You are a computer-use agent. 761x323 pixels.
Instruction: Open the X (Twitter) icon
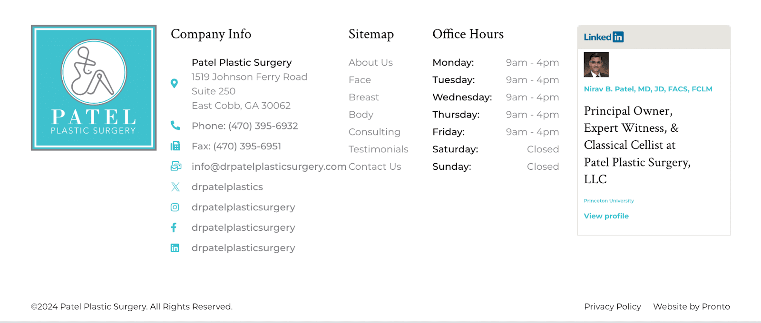pos(176,187)
